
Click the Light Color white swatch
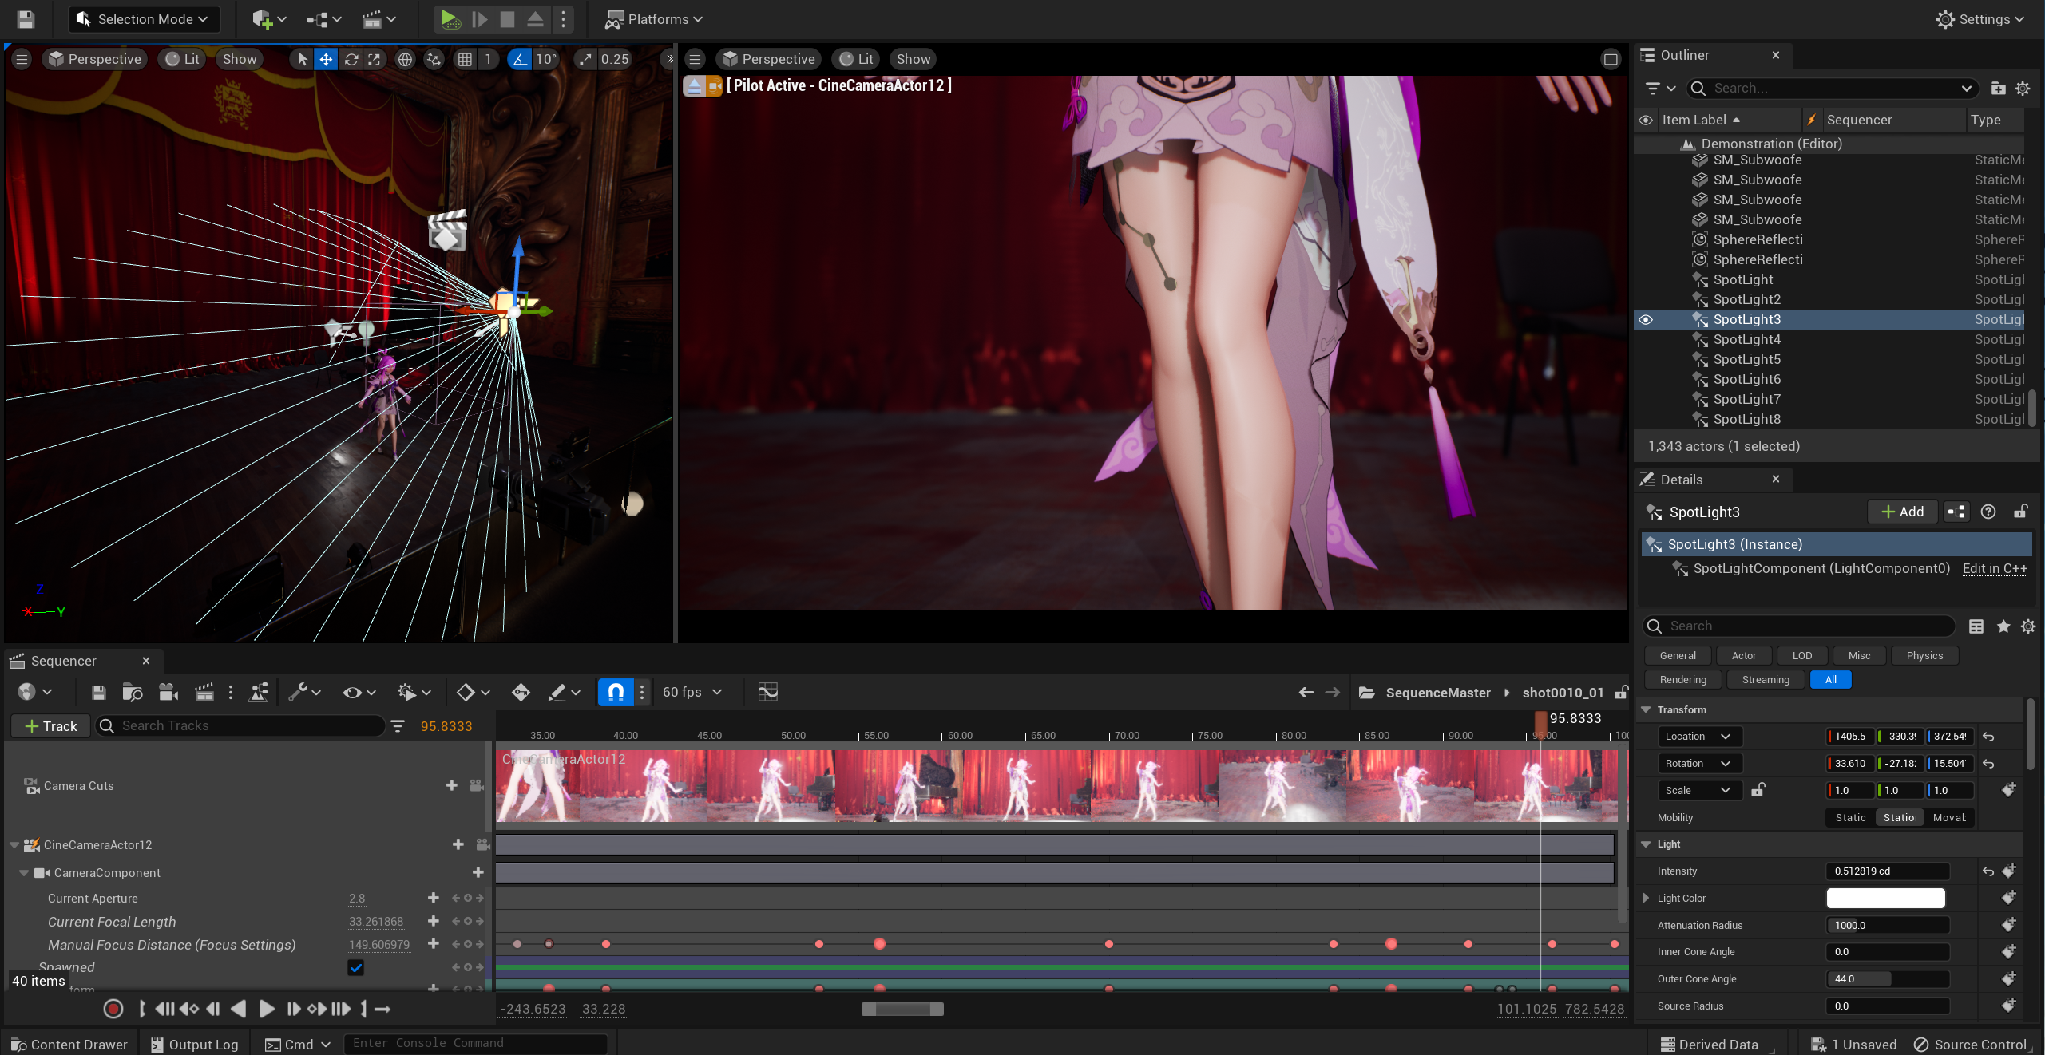click(1885, 898)
